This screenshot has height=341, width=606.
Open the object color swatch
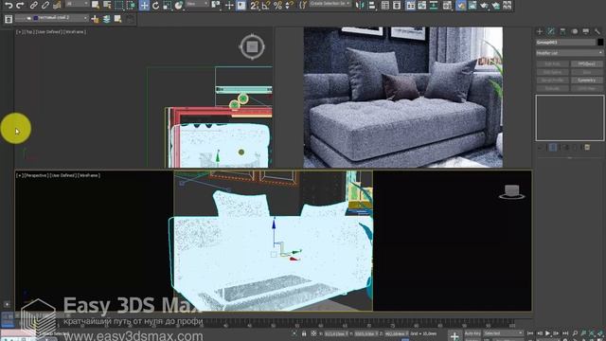[x=600, y=42]
